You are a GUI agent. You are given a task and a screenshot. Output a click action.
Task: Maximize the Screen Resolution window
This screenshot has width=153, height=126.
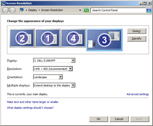click(145, 3)
